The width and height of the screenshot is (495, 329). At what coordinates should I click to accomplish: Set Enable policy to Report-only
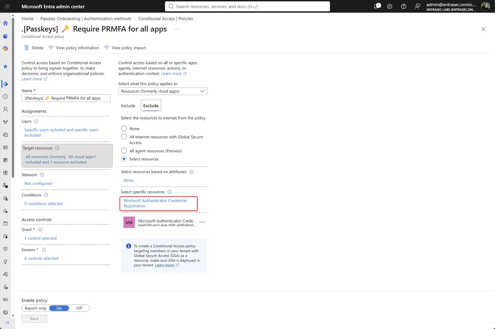point(35,308)
